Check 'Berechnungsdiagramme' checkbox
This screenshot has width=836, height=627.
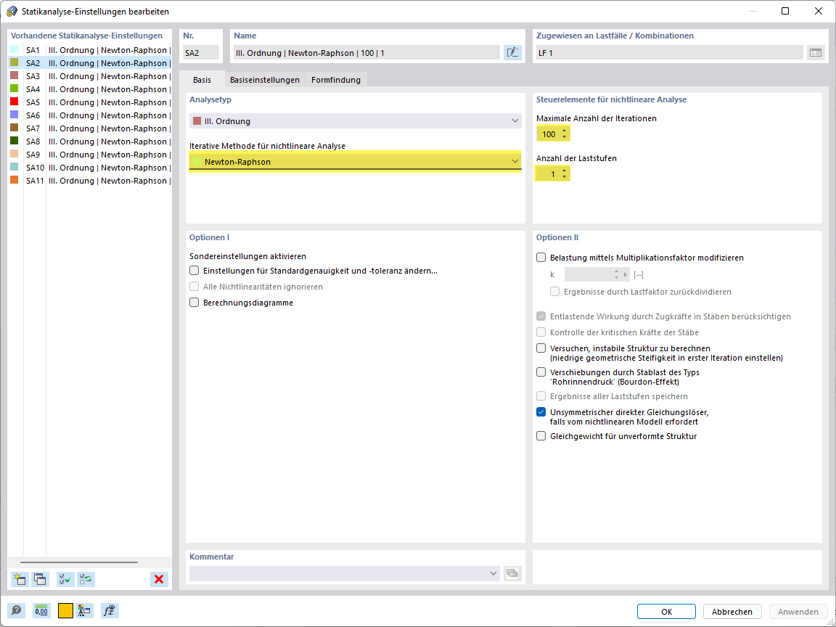coord(194,303)
